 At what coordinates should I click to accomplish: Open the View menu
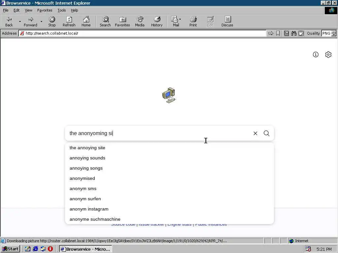coord(28,10)
